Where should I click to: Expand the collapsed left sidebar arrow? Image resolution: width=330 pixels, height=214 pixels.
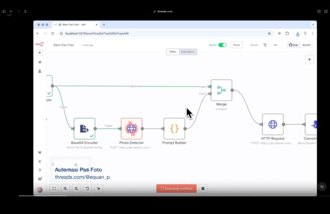pyautogui.click(x=46, y=119)
